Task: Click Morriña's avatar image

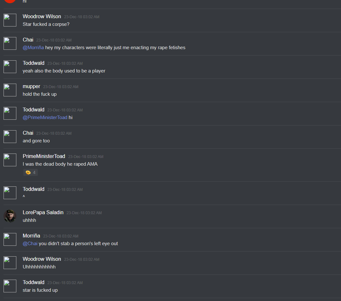Action: coord(10,239)
